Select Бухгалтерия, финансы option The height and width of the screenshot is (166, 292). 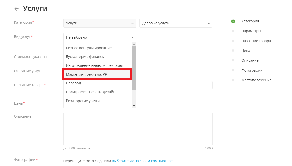(85, 57)
